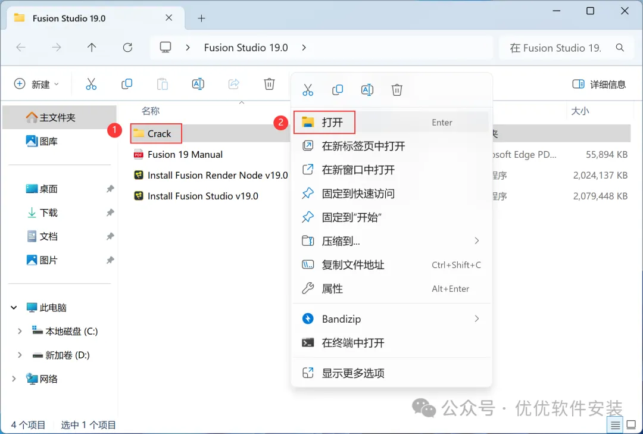
Task: Click the computer icon in the address bar
Action: pos(166,48)
